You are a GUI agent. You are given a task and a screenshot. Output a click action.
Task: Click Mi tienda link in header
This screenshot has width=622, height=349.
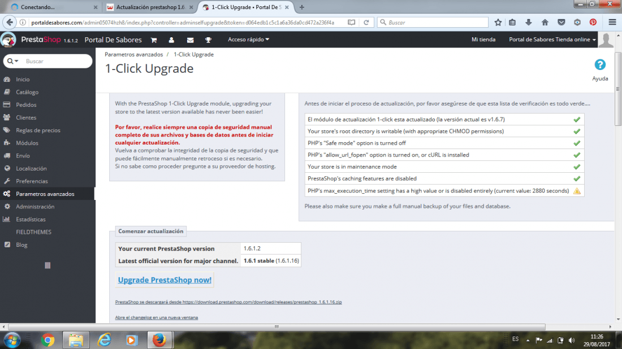[x=483, y=40]
